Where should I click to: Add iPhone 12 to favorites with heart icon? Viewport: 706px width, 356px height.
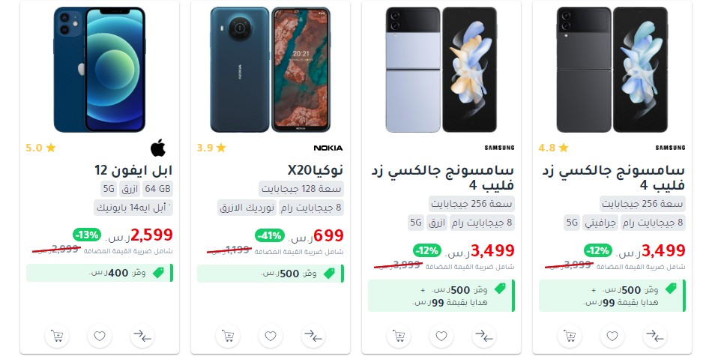(100, 336)
